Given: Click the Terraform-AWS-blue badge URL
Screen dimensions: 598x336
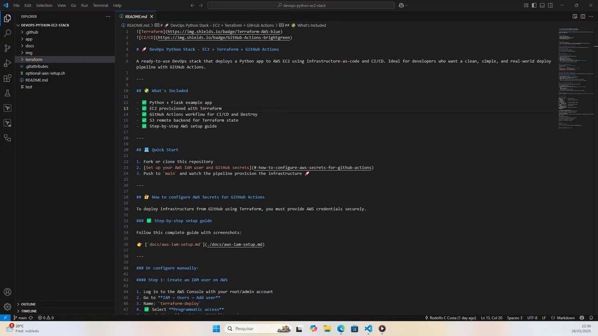Looking at the screenshot, I should pyautogui.click(x=225, y=32).
